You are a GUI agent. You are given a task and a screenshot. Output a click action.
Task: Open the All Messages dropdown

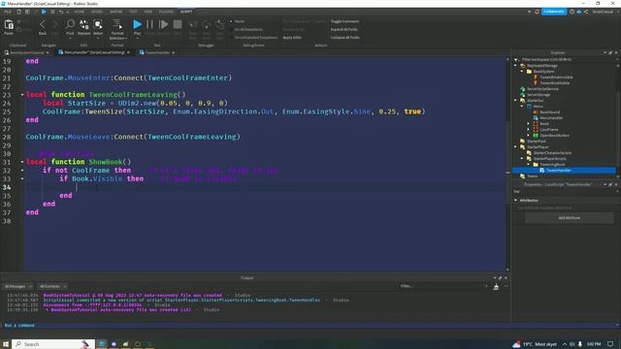point(18,286)
